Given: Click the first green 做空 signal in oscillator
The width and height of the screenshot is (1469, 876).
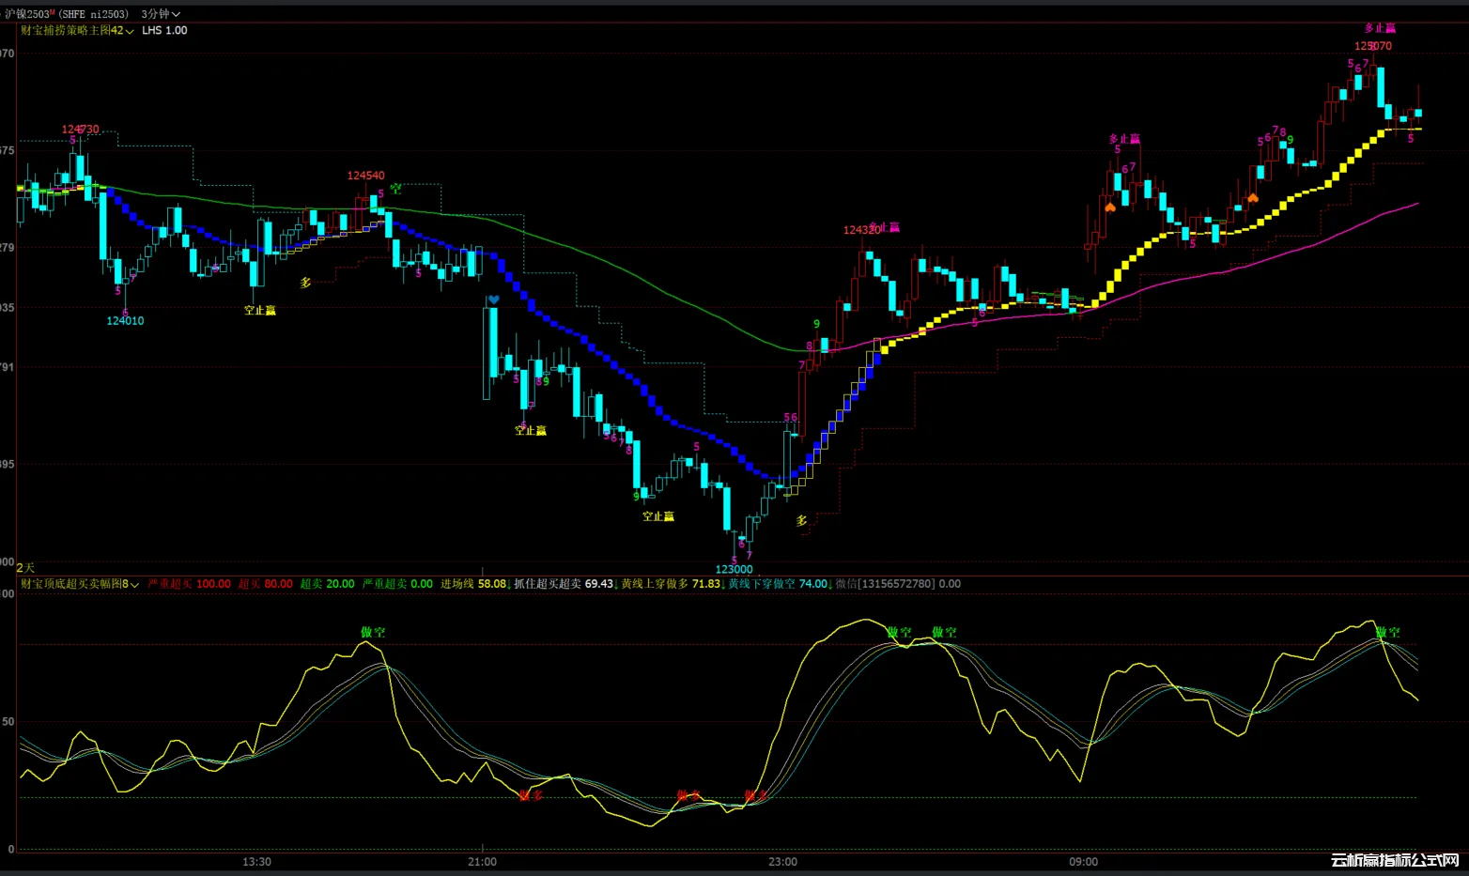Looking at the screenshot, I should tap(373, 632).
